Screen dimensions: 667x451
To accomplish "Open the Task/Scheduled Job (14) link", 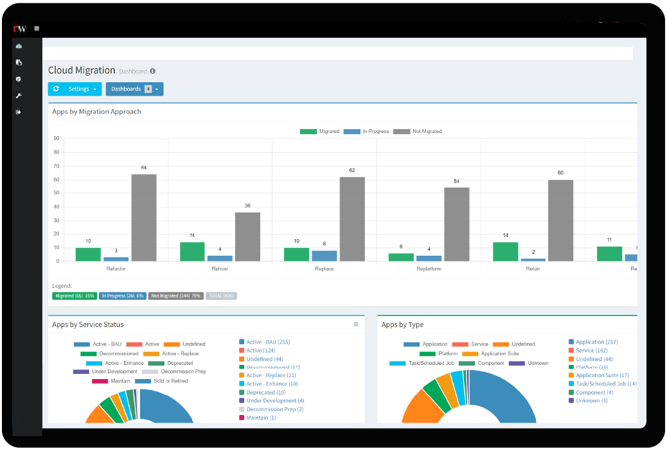I will click(606, 384).
